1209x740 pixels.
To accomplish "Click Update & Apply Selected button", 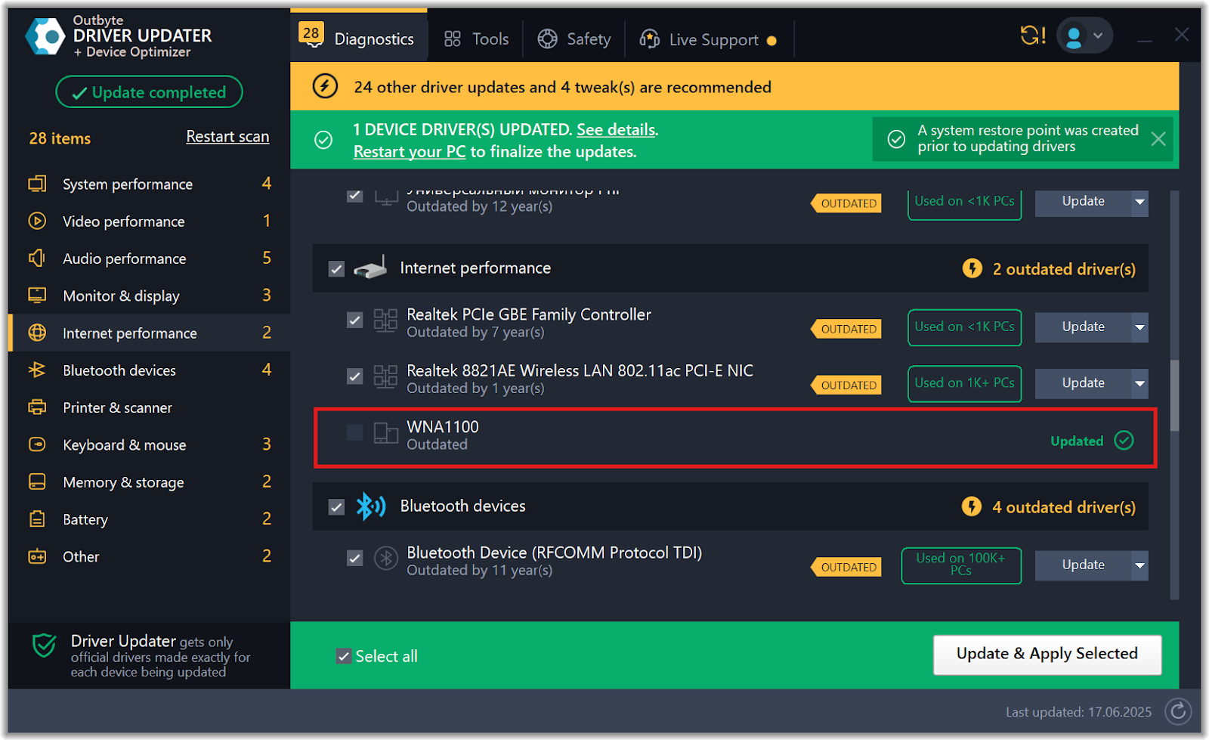I will (x=1047, y=655).
